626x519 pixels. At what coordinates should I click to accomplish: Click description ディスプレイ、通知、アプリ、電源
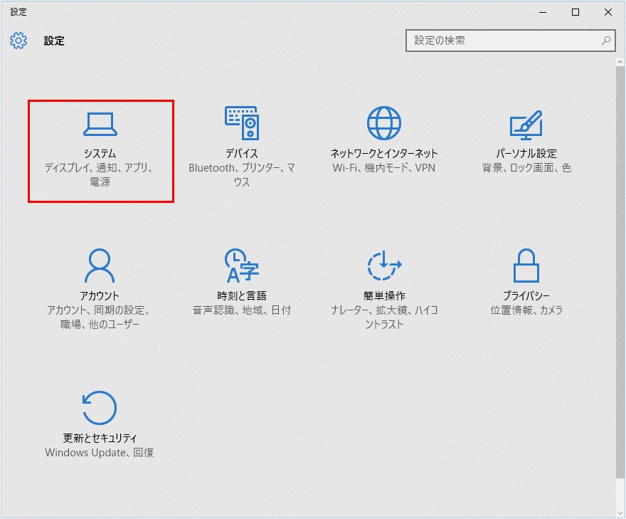pos(100,175)
